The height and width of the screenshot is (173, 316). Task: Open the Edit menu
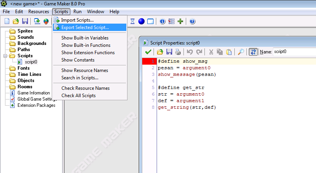pyautogui.click(x=19, y=12)
